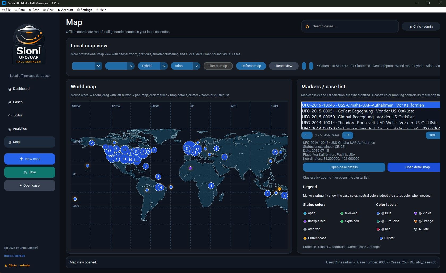Open the Atlas dropdown

pos(197,66)
